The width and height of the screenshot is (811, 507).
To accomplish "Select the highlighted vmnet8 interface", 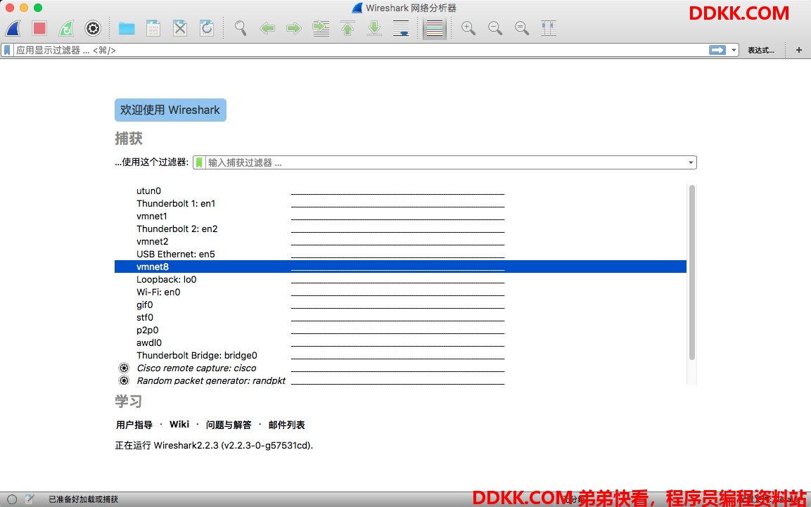I will [x=400, y=267].
